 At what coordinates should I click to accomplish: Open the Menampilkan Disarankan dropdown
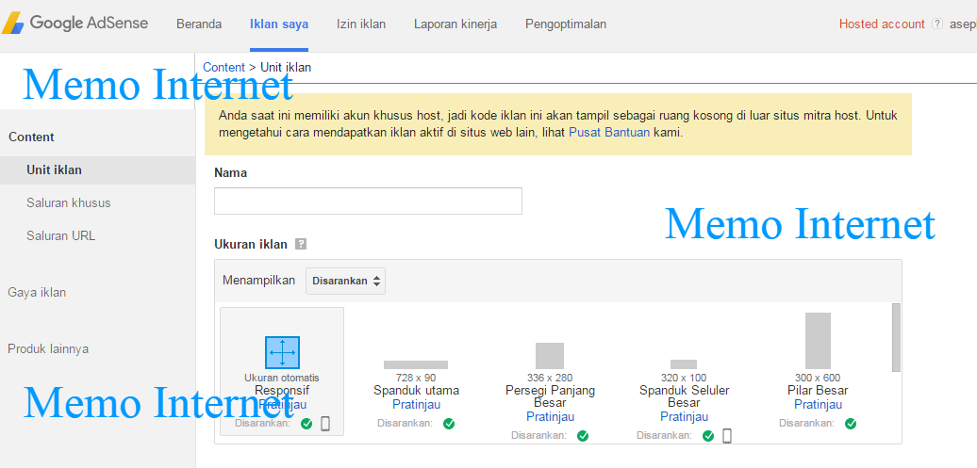tap(345, 281)
